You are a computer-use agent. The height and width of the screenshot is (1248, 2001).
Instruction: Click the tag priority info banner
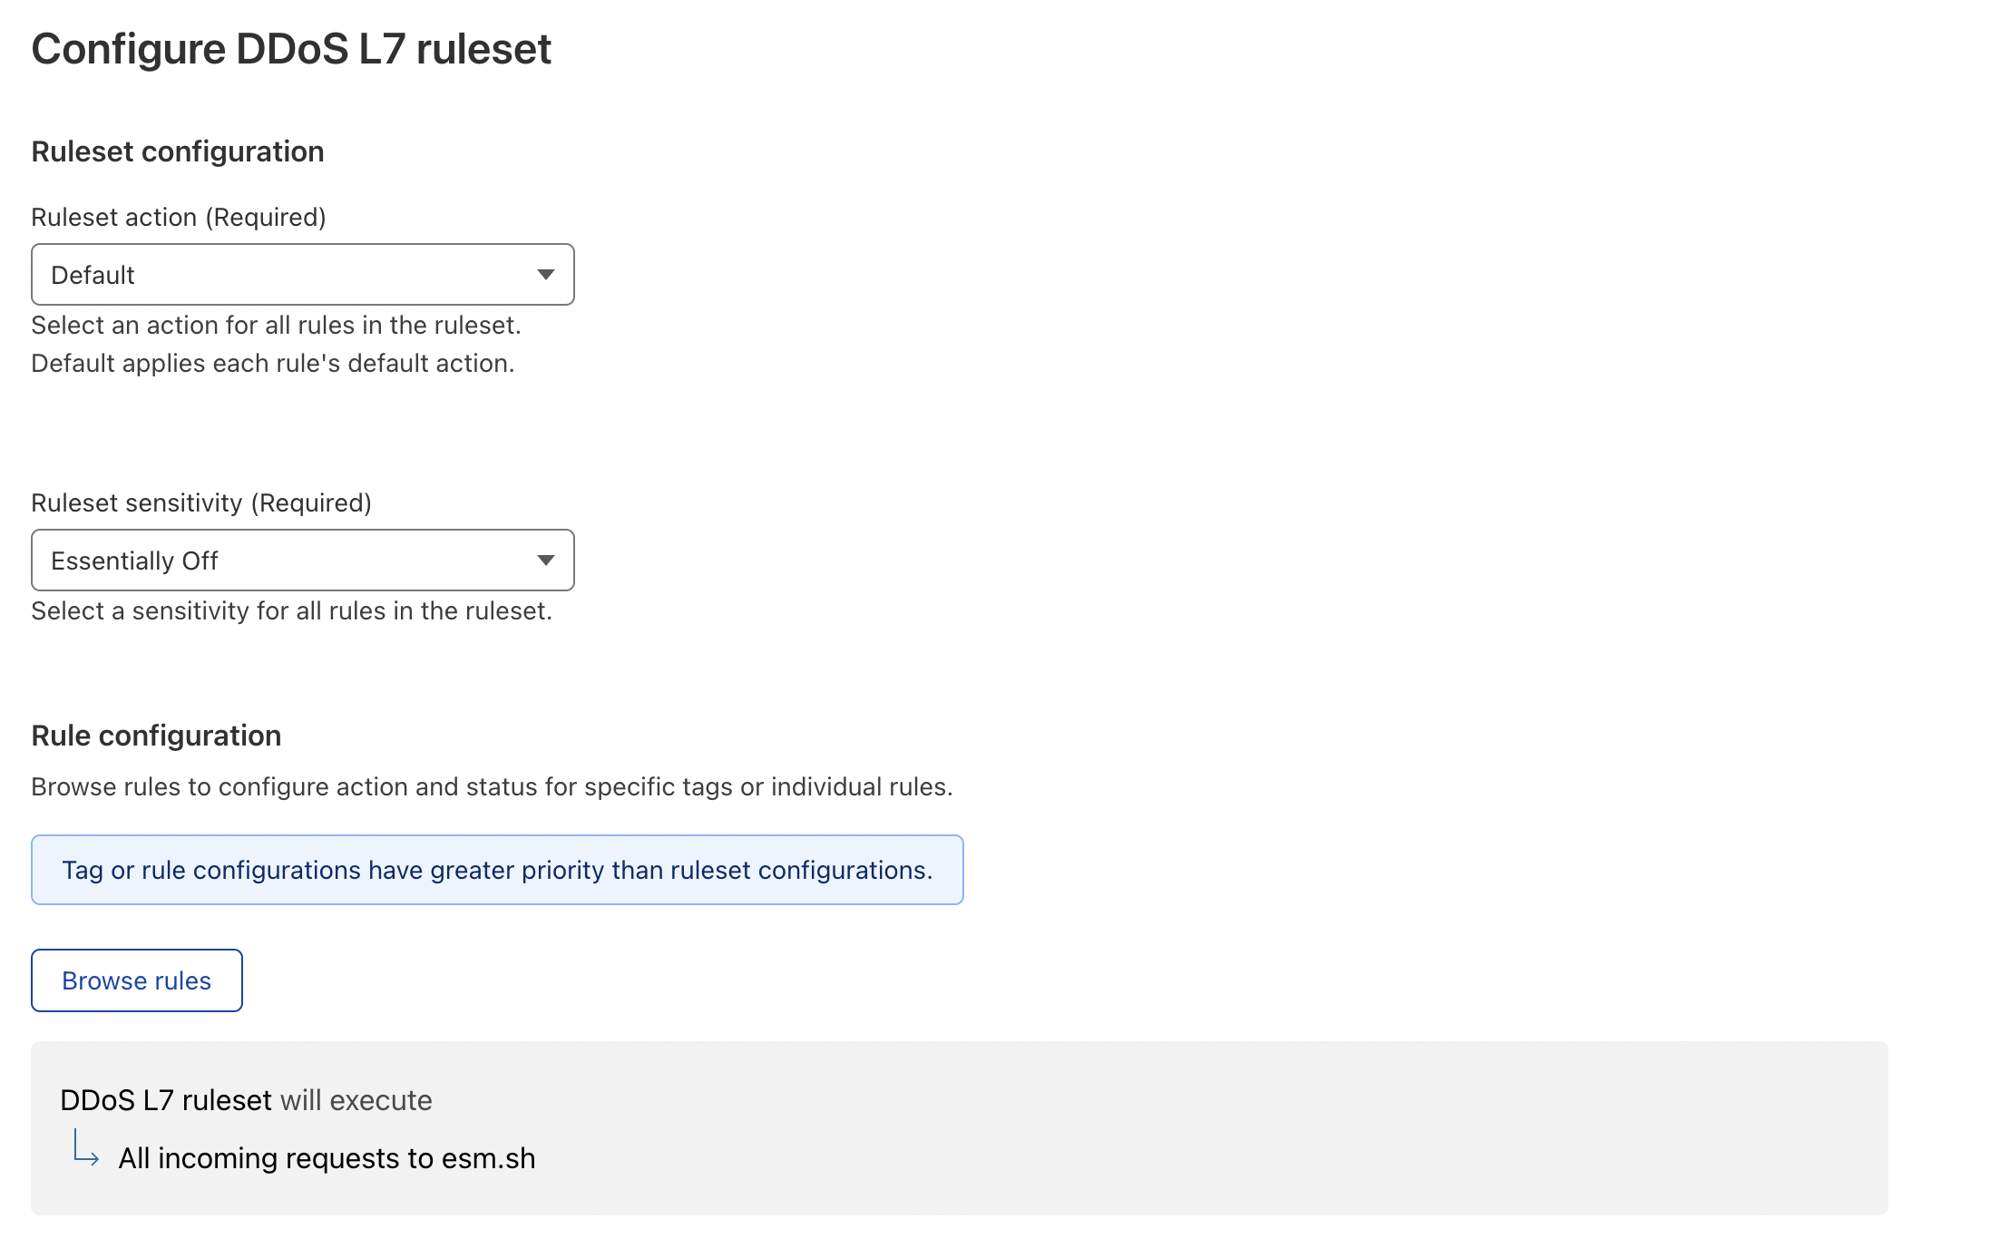pyautogui.click(x=496, y=869)
